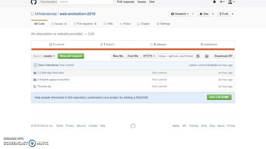Open the web-animation-2016 repository link
This screenshot has height=149, width=266.
pos(78,14)
